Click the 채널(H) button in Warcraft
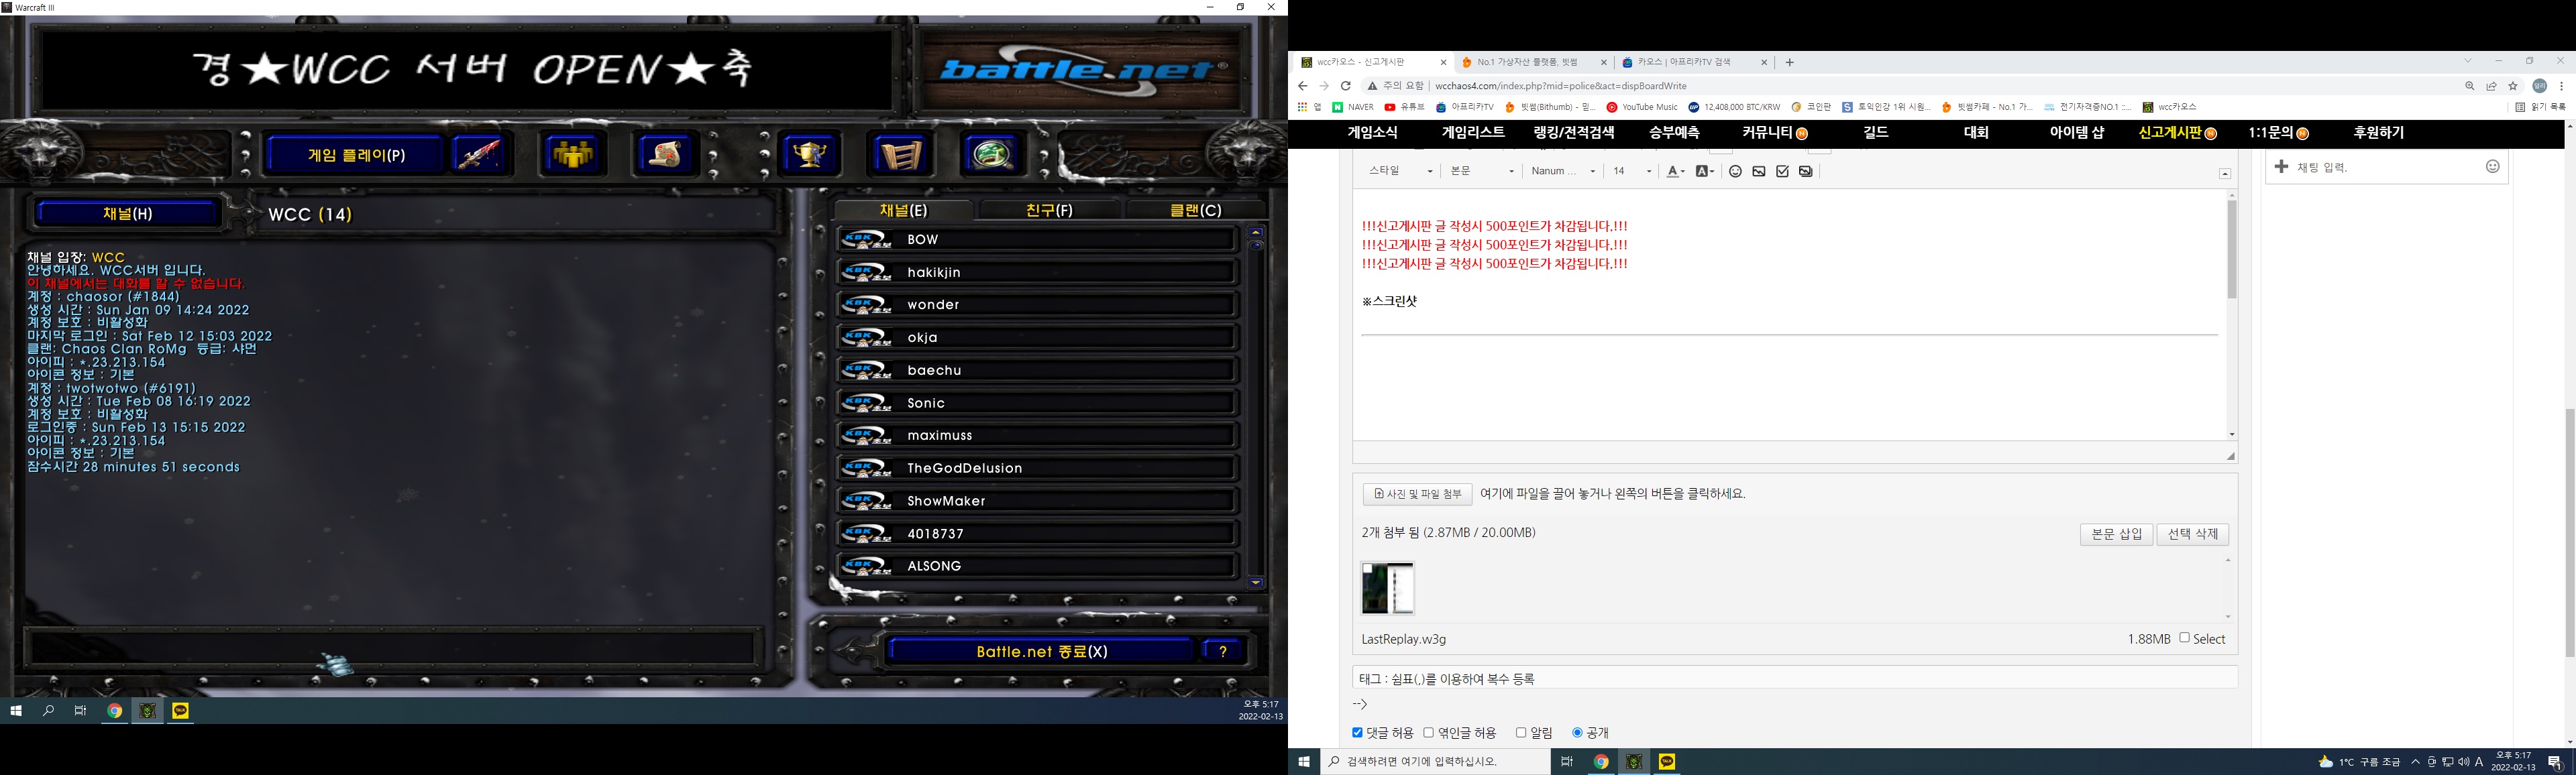 pyautogui.click(x=128, y=213)
